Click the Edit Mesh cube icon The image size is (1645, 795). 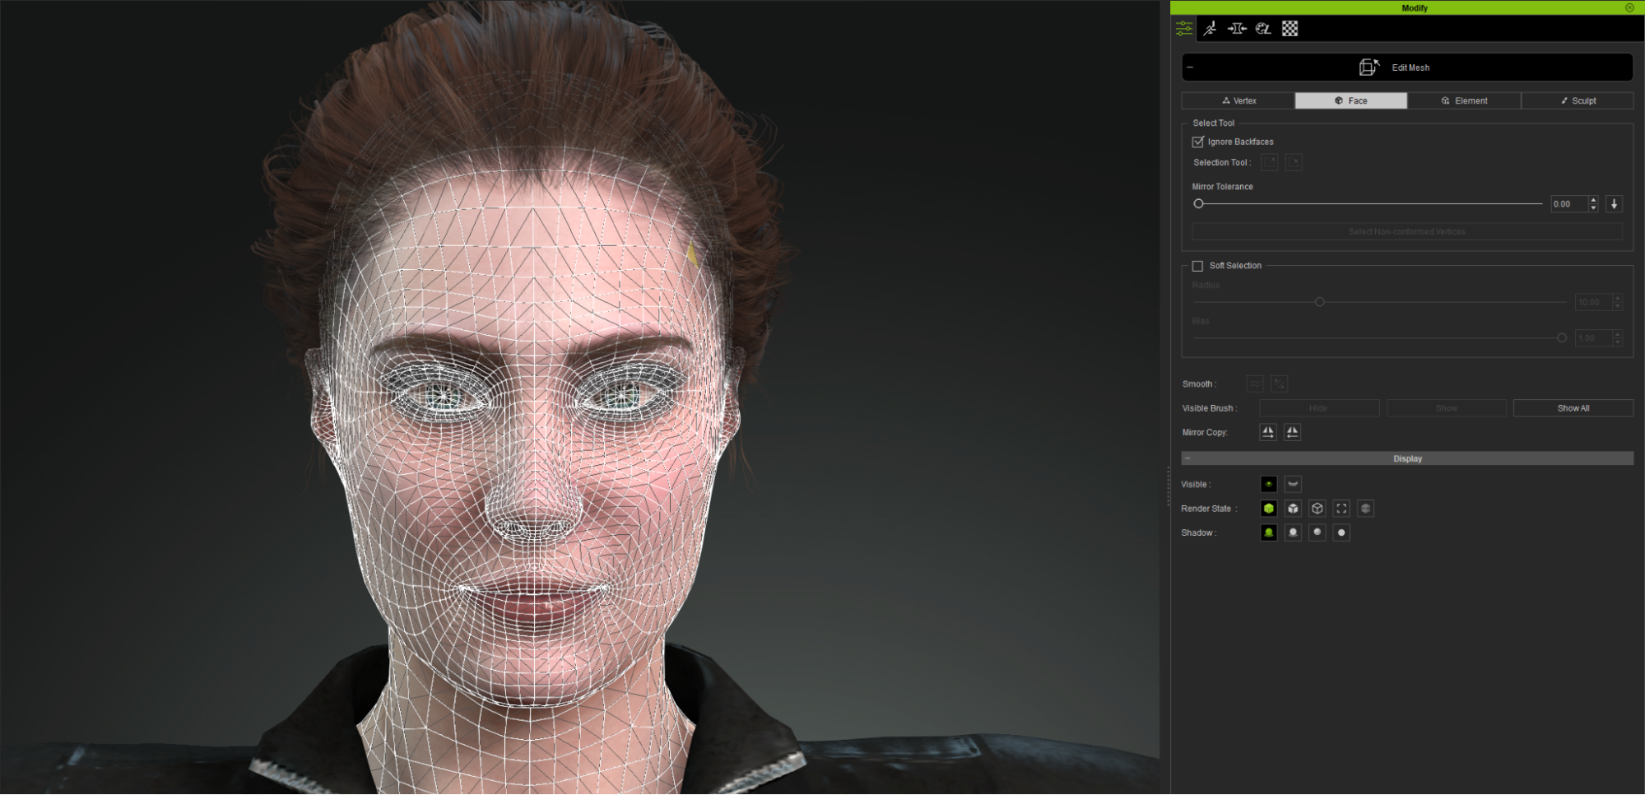click(x=1369, y=67)
